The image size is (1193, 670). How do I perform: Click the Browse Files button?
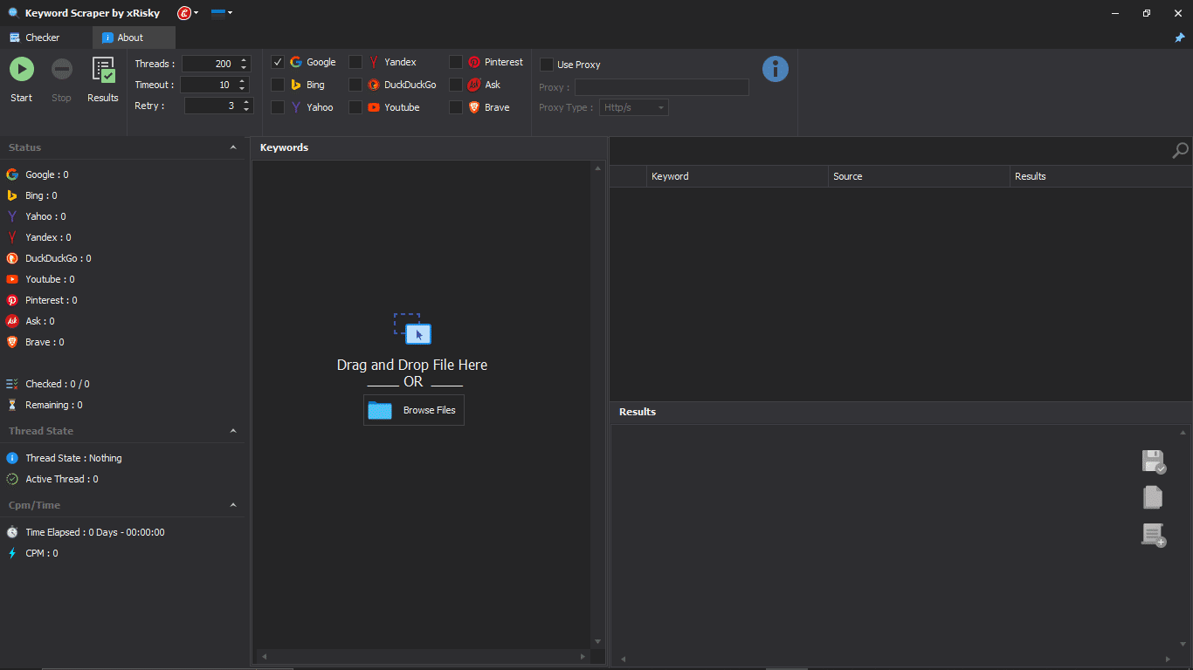(414, 410)
